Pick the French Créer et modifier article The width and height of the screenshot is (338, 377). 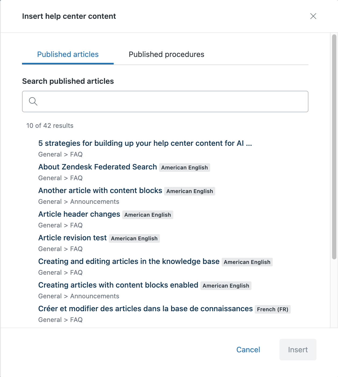(x=145, y=309)
